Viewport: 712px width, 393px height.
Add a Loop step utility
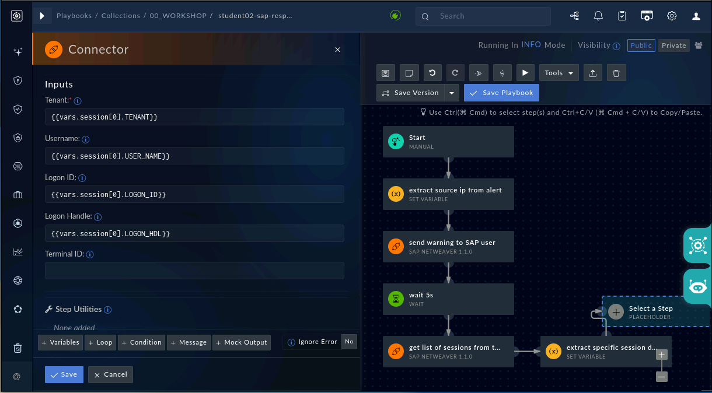tap(100, 342)
